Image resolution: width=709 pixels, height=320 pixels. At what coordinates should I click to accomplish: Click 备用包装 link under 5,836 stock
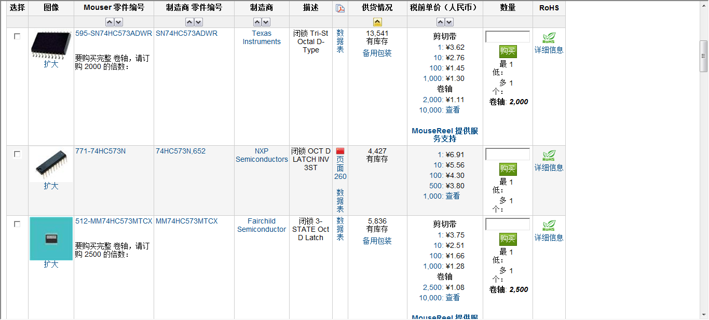point(377,241)
